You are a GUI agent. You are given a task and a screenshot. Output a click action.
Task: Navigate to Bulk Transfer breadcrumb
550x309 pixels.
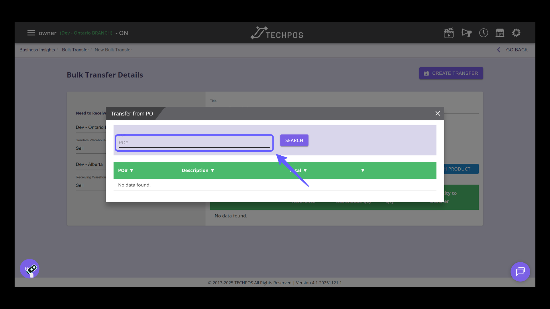coord(75,50)
